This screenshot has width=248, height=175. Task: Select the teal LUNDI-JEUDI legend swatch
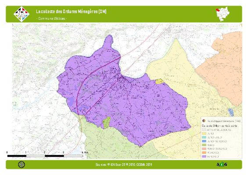click(204, 137)
